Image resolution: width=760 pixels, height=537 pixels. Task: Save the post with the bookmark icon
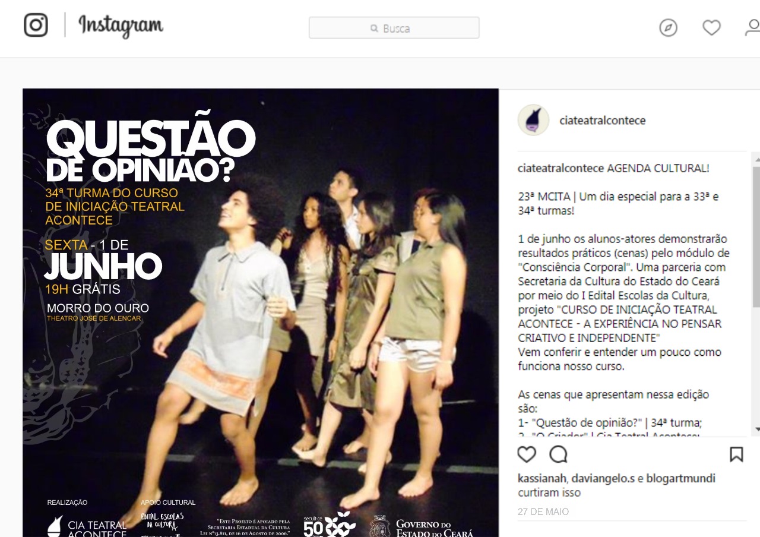[x=736, y=454]
